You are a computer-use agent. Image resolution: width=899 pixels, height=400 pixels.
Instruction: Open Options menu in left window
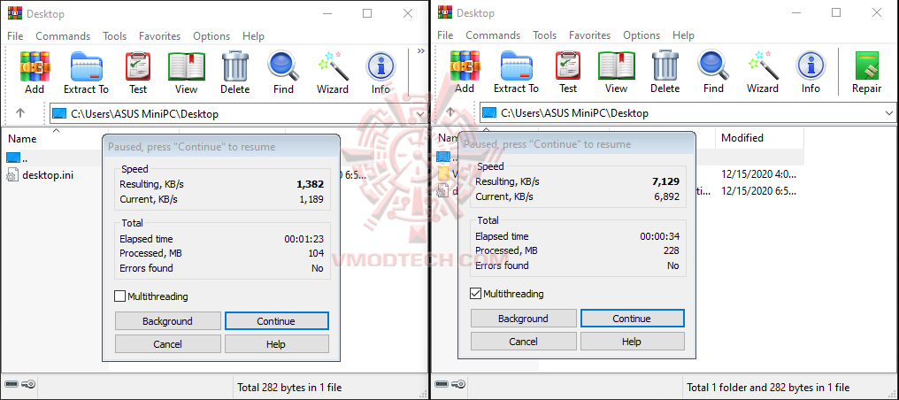(x=211, y=36)
